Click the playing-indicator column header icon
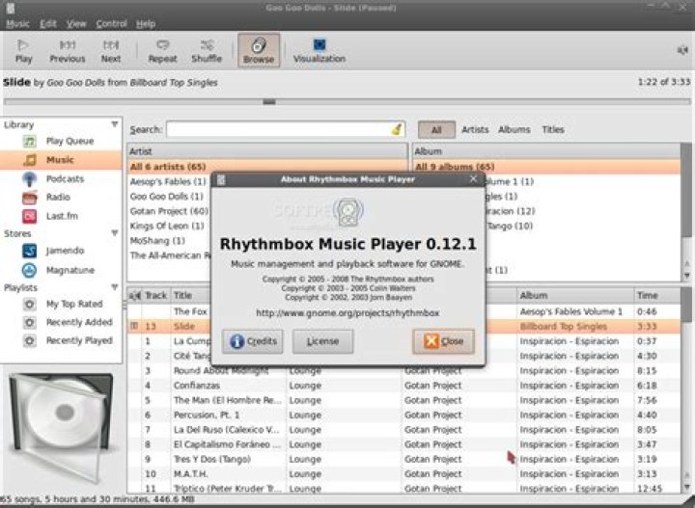The width and height of the screenshot is (695, 508). point(134,295)
